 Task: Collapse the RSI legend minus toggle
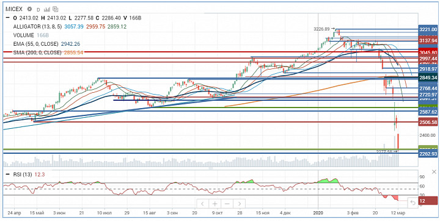pos(8,175)
